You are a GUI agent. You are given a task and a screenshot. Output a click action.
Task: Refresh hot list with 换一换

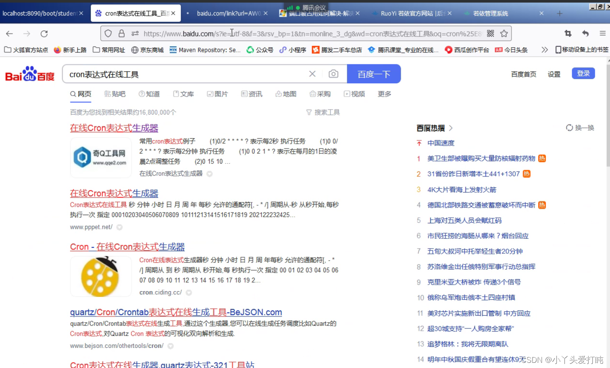(x=580, y=128)
